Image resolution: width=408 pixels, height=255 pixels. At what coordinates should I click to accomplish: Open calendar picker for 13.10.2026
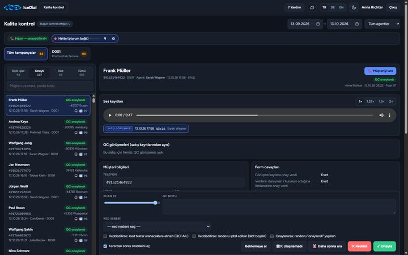[357, 24]
